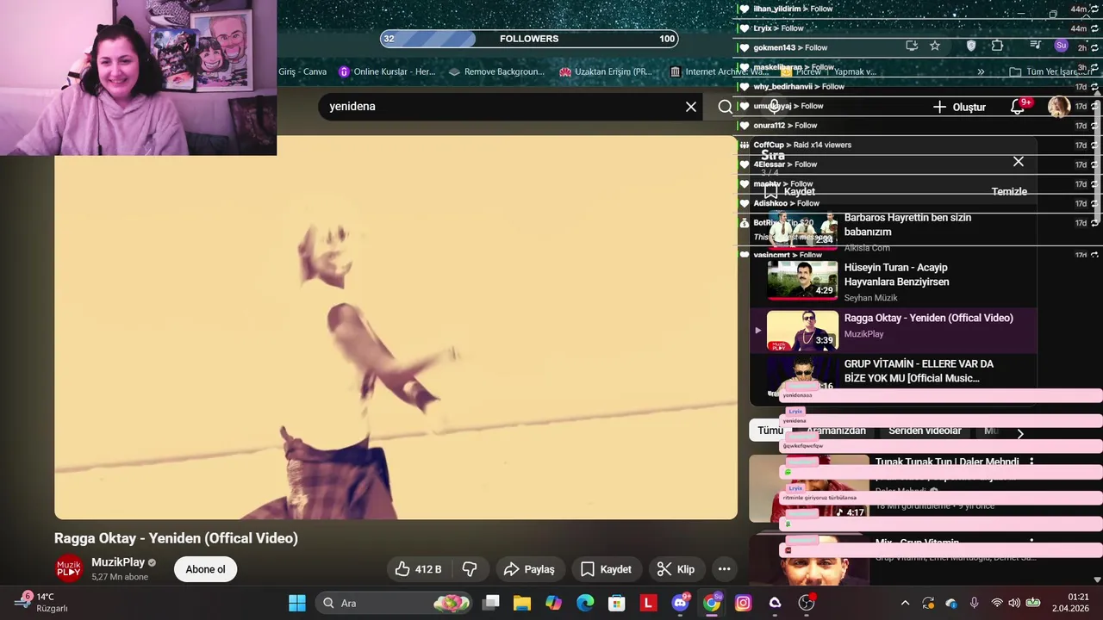Screen dimensions: 1103x620
Task: Dislike the Ragga Oktay video
Action: pos(470,569)
